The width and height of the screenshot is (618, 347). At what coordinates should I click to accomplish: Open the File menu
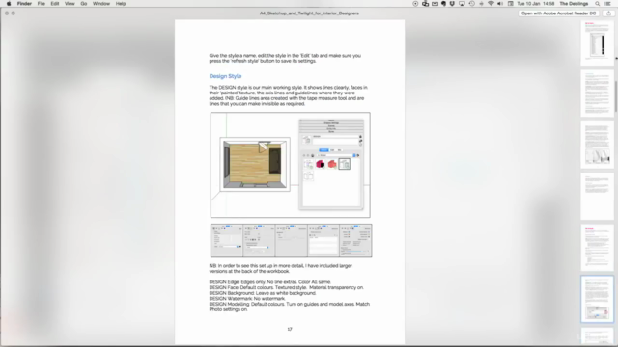pos(41,4)
